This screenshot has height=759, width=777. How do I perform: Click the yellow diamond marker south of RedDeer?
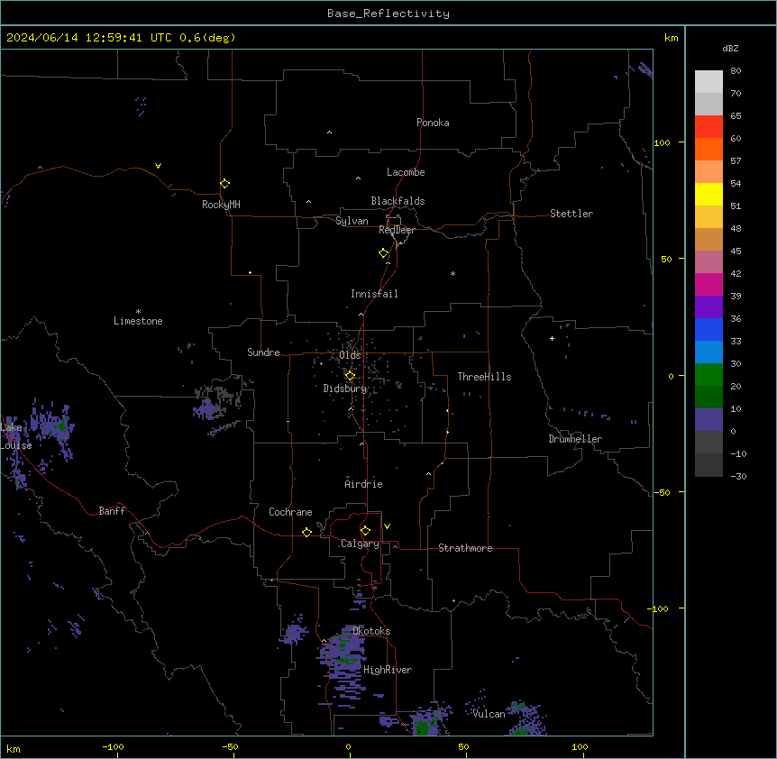point(383,252)
